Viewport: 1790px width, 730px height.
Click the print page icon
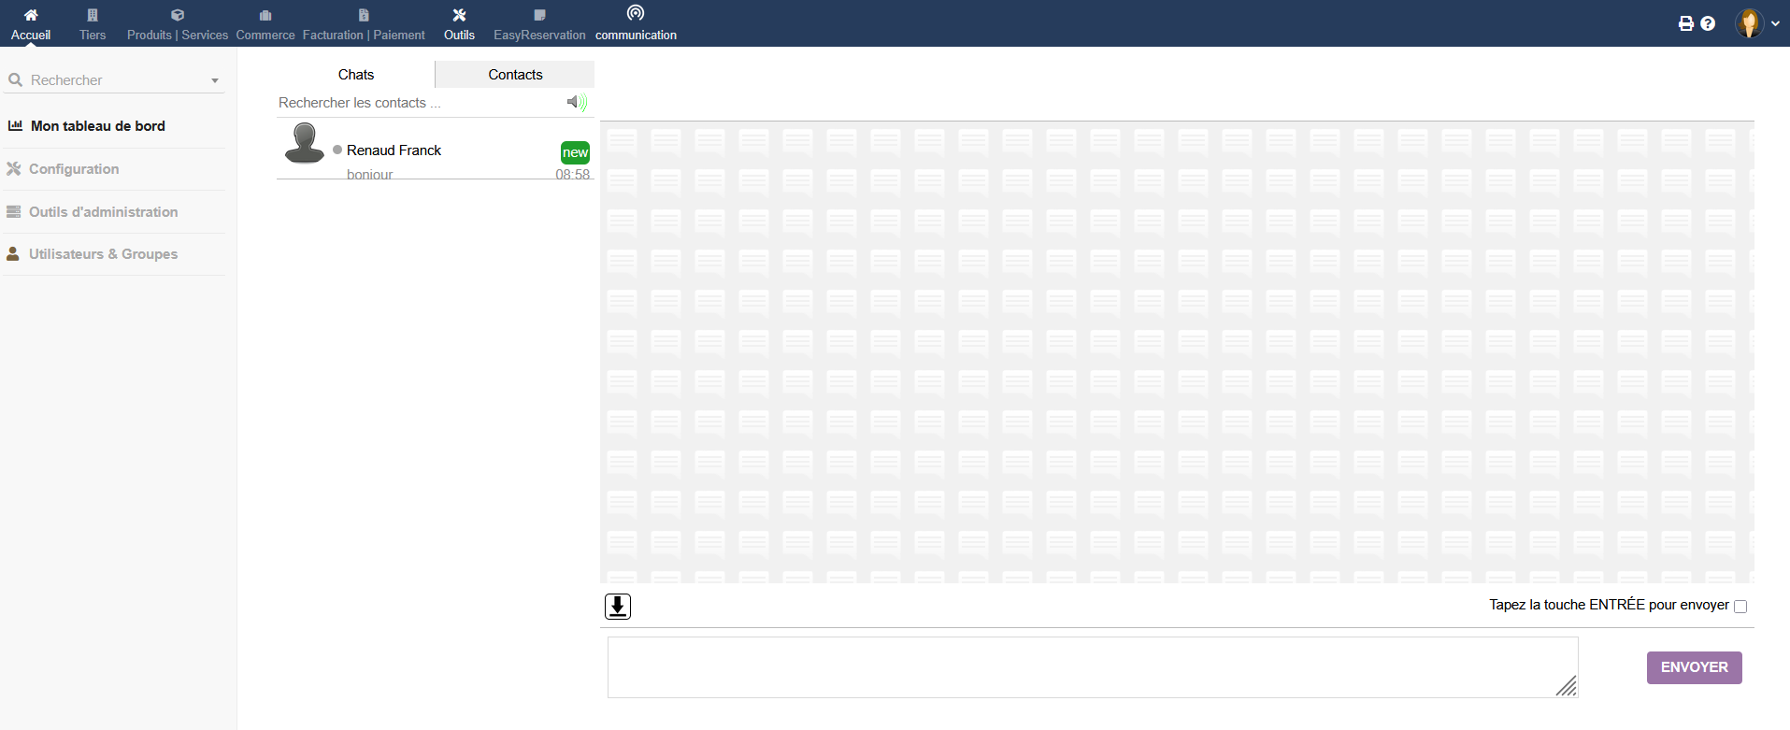click(1686, 23)
